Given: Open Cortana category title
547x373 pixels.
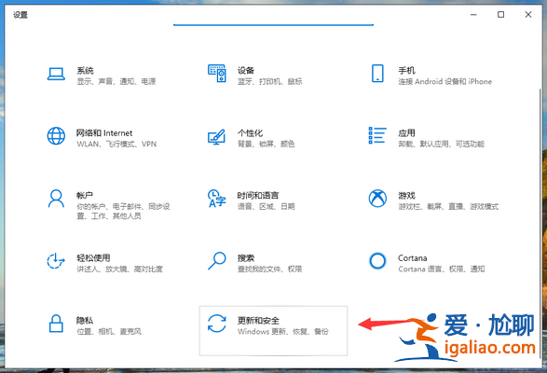Looking at the screenshot, I should (412, 258).
